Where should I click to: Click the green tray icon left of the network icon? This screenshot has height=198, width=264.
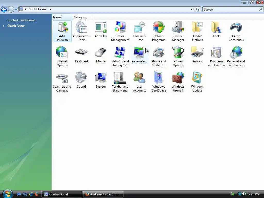(x=232, y=194)
